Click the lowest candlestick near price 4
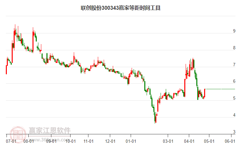 click(x=155, y=117)
